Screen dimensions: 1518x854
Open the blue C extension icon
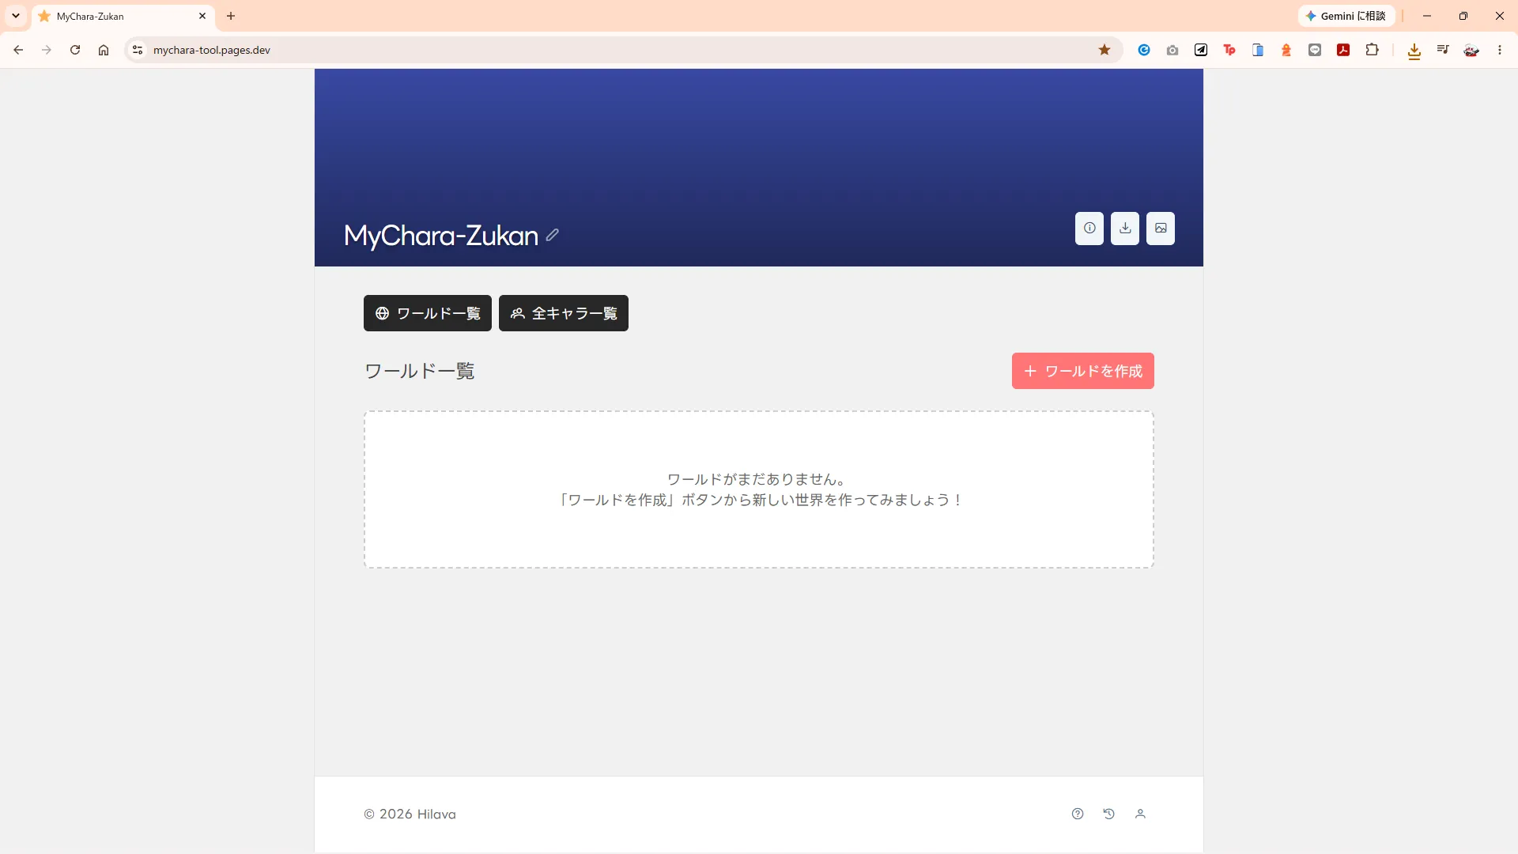(1144, 50)
